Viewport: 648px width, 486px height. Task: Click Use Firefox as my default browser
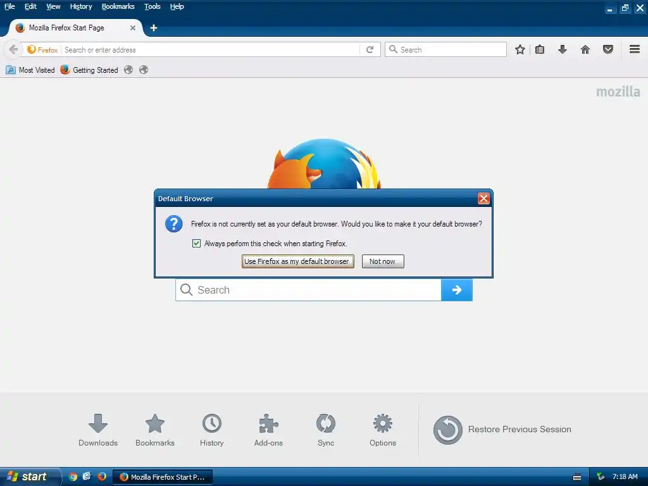297,261
